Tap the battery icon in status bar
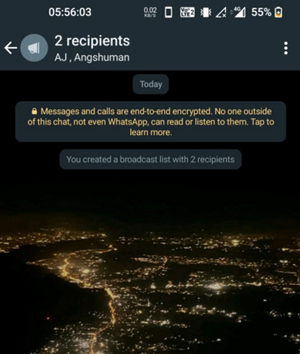The width and height of the screenshot is (300, 354). [278, 12]
